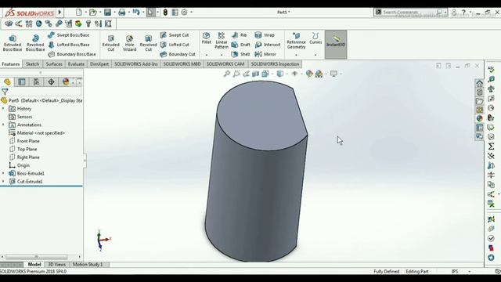Switch to the Sketch tab

tap(33, 64)
